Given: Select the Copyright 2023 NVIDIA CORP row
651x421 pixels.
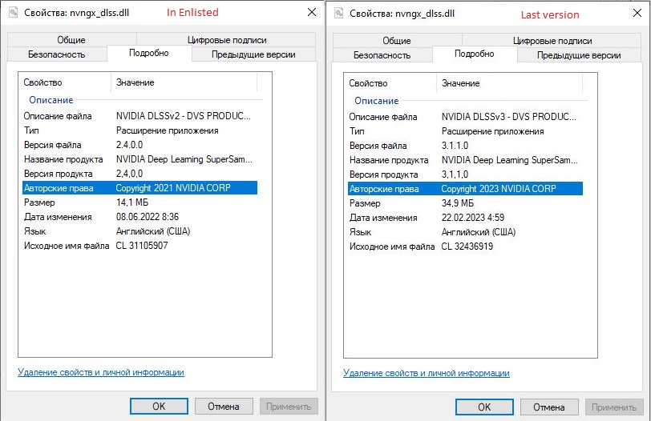Looking at the screenshot, I should (x=464, y=189).
